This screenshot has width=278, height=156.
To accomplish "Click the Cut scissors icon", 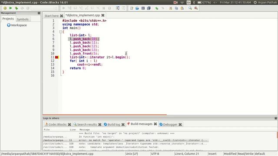I will click(x=171, y=8).
